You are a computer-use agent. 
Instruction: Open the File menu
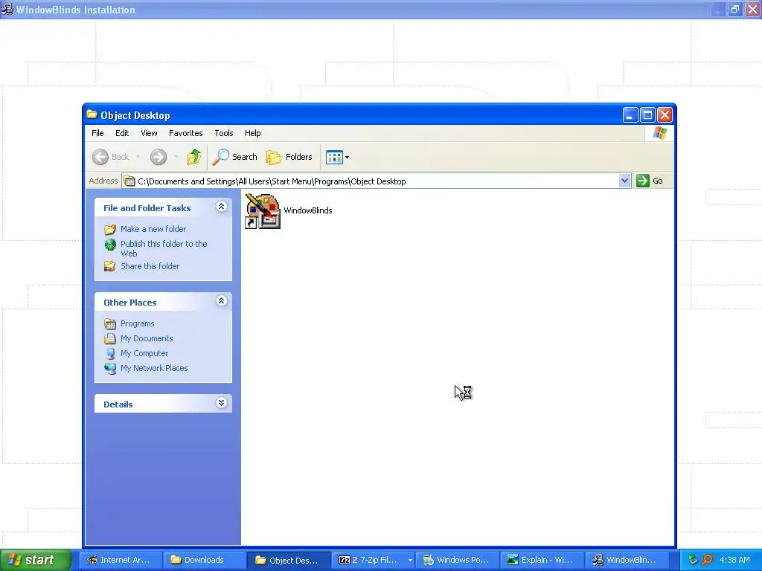[x=97, y=133]
